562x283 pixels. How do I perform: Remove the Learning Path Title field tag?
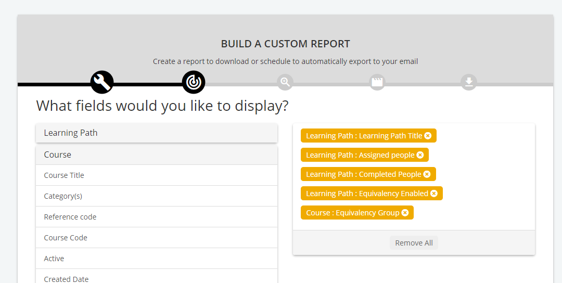(x=428, y=136)
